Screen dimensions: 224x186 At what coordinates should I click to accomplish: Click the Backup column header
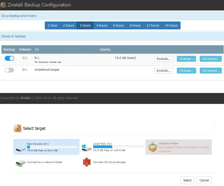click(x=9, y=49)
